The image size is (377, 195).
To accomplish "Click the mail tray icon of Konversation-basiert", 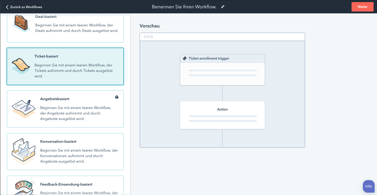I will pyautogui.click(x=23, y=152).
